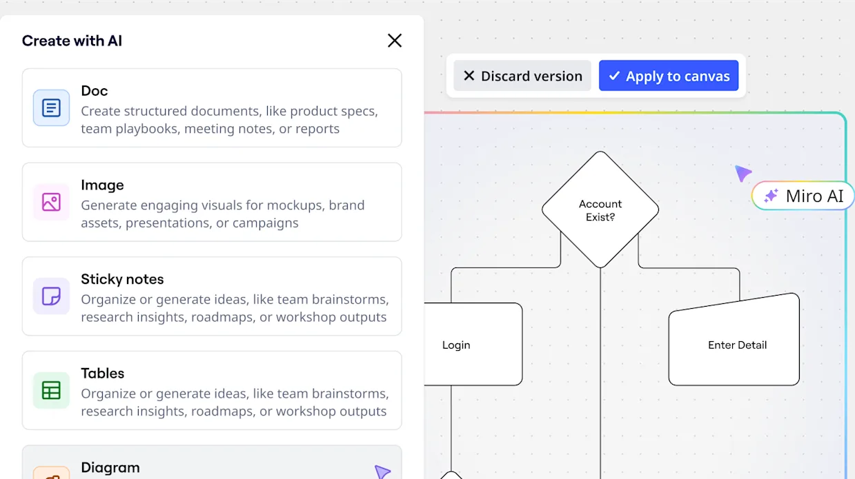
Task: Select the Image generation option
Action: 212,202
